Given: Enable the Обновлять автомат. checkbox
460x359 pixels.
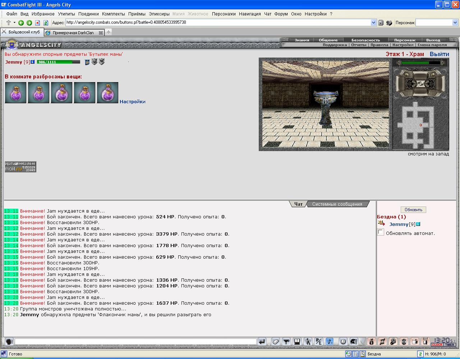Looking at the screenshot, I should pyautogui.click(x=381, y=232).
